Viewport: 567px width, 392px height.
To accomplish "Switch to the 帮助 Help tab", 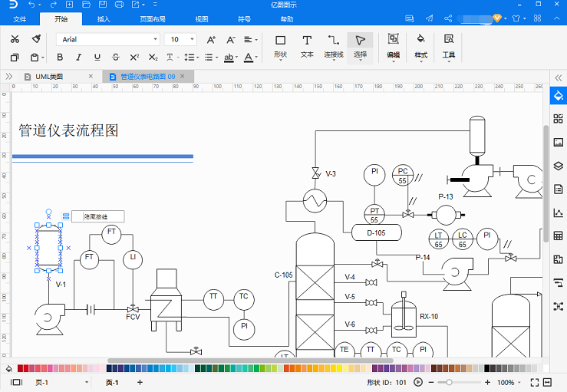I will [287, 19].
